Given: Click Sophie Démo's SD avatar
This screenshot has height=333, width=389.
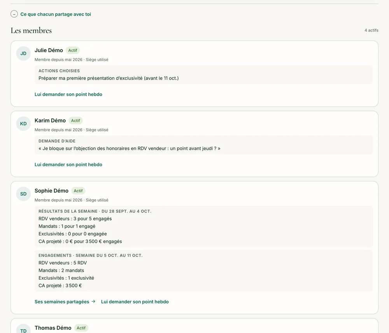Looking at the screenshot, I should tap(23, 194).
